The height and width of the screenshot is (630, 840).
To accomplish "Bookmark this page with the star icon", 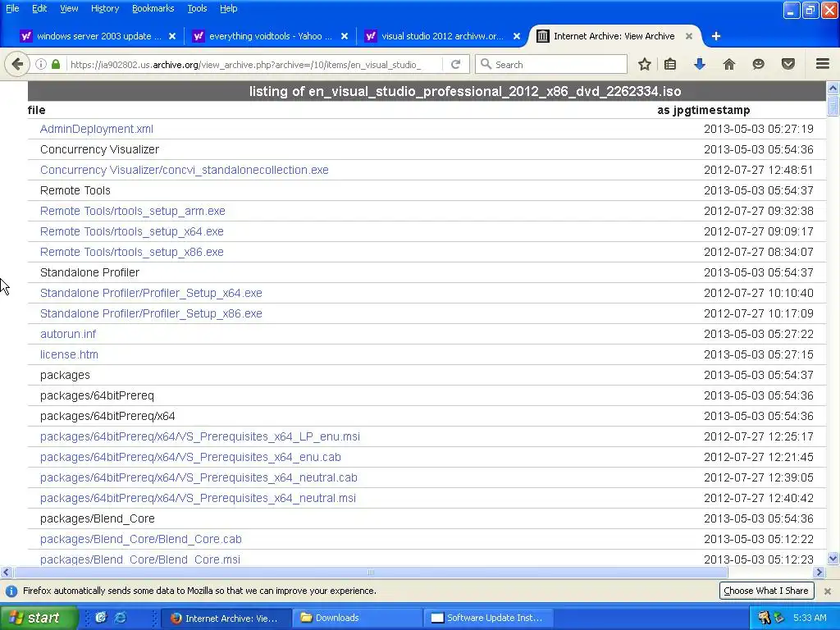I will 645,64.
